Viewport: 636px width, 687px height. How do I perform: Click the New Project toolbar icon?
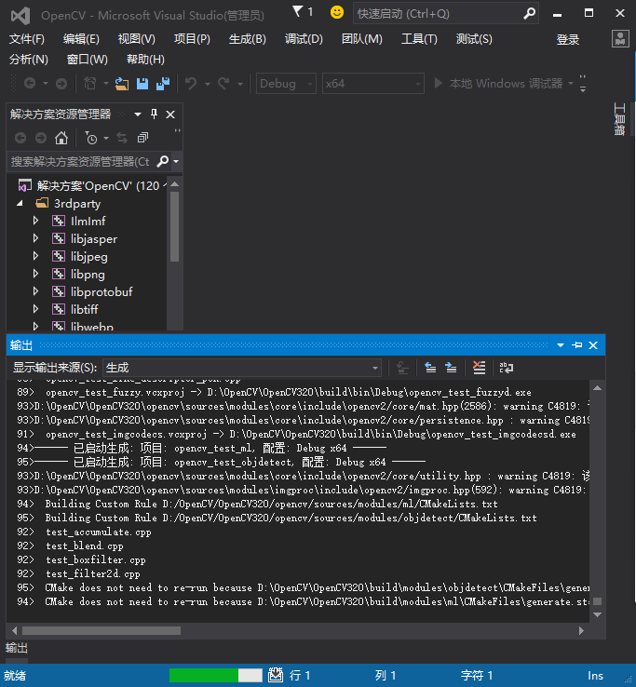89,83
